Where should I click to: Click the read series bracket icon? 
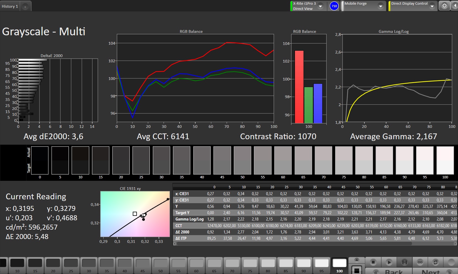(x=404, y=262)
